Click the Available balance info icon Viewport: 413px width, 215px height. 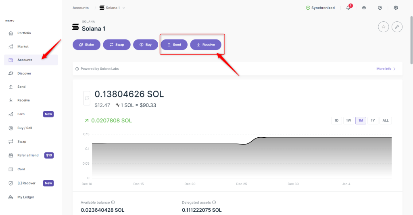[113, 203]
